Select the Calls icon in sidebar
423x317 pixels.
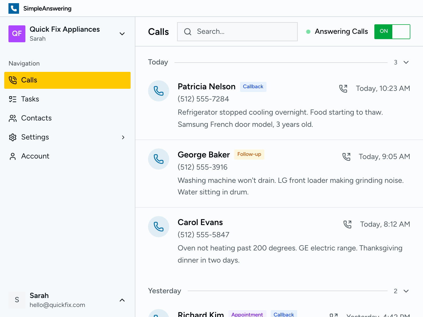tap(12, 80)
